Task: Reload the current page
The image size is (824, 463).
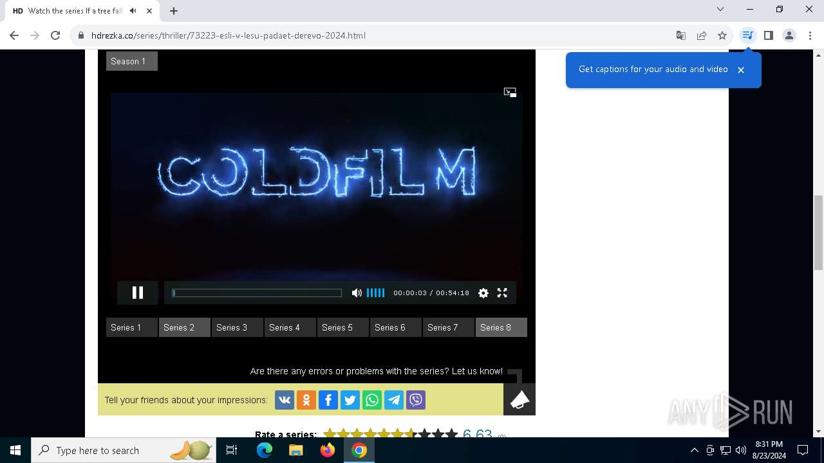Action: tap(55, 35)
